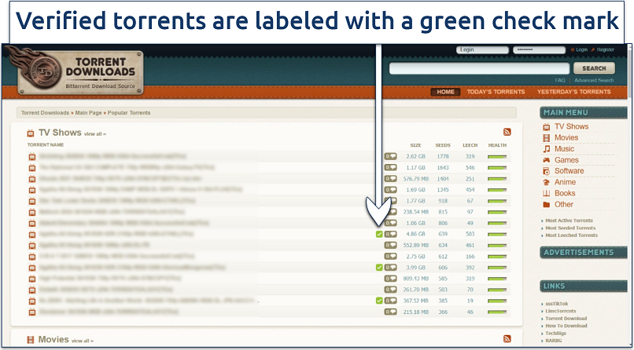The image size is (634, 350).
Task: Click the Books icon in Main Menu
Action: [x=547, y=193]
